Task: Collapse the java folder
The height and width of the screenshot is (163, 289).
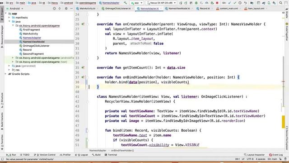Action: [9, 21]
